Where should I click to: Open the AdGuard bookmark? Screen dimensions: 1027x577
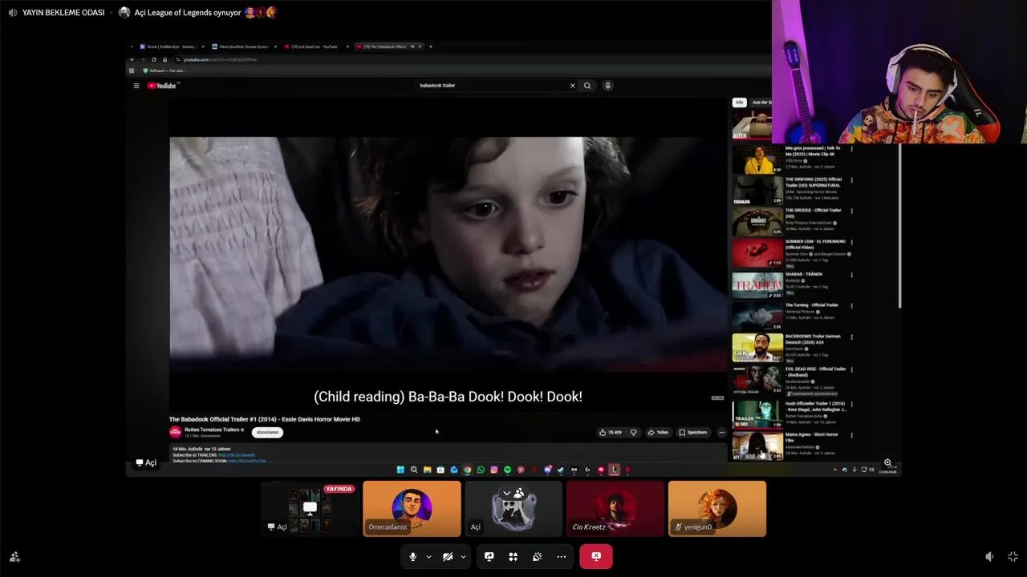164,71
